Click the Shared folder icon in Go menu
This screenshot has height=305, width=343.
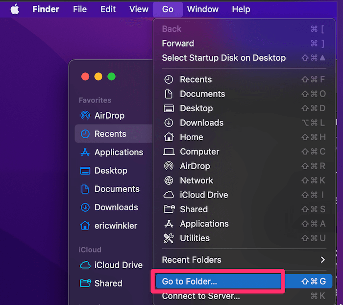click(x=170, y=209)
